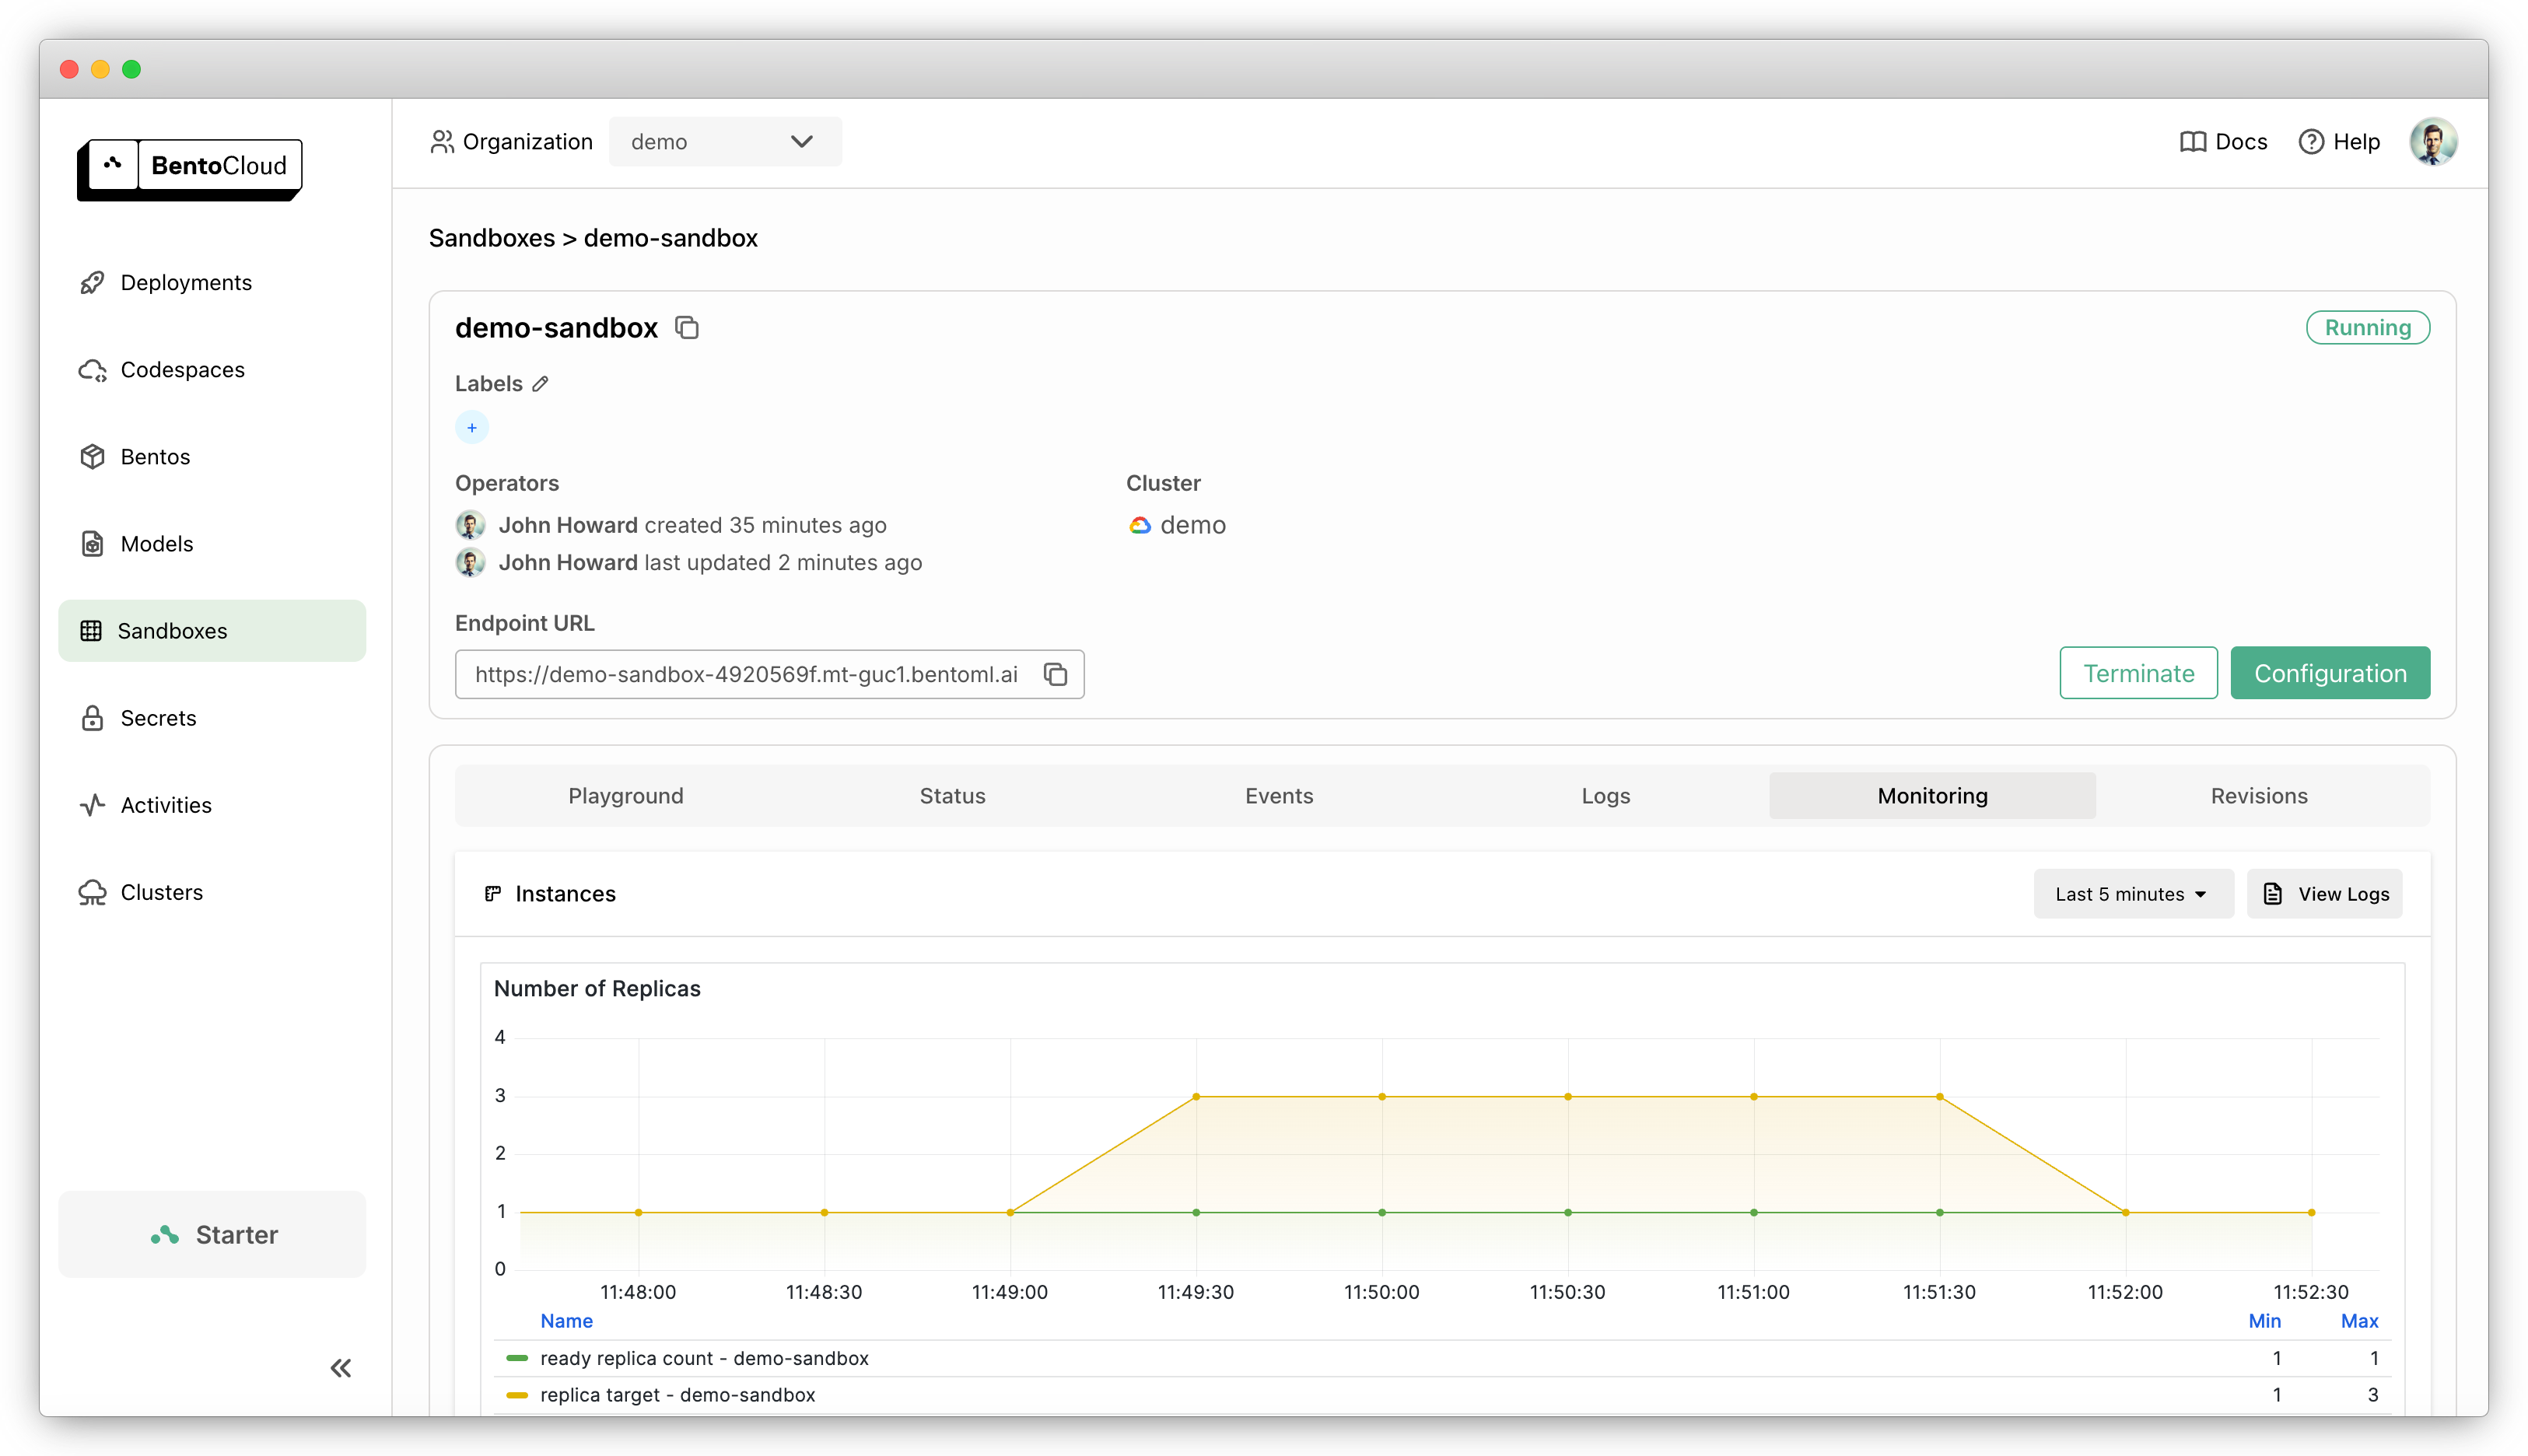The image size is (2528, 1456).
Task: Open the Configuration button
Action: click(2330, 673)
